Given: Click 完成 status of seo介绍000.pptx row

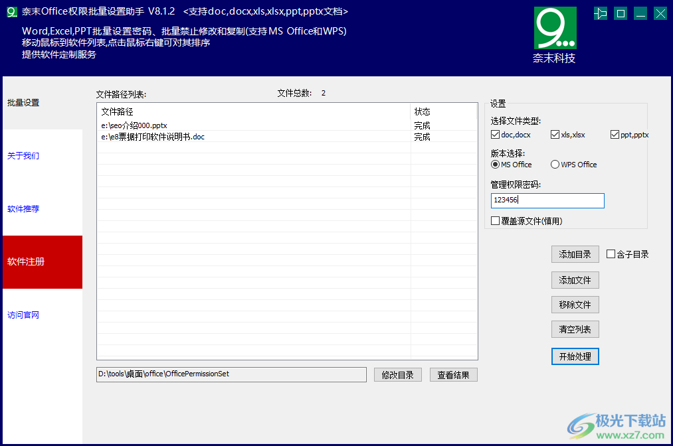Looking at the screenshot, I should point(423,125).
